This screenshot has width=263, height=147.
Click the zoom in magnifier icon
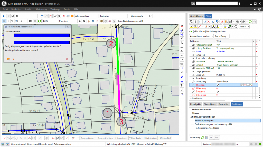[17, 21]
